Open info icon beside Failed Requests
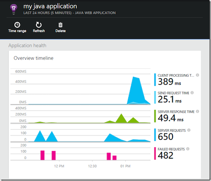Screen dimensions: 211x181 [x=188, y=149]
